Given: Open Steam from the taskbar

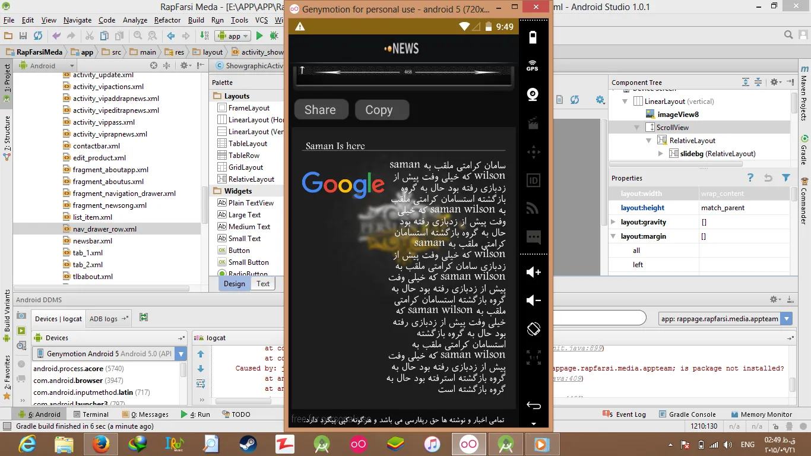Looking at the screenshot, I should 248,444.
